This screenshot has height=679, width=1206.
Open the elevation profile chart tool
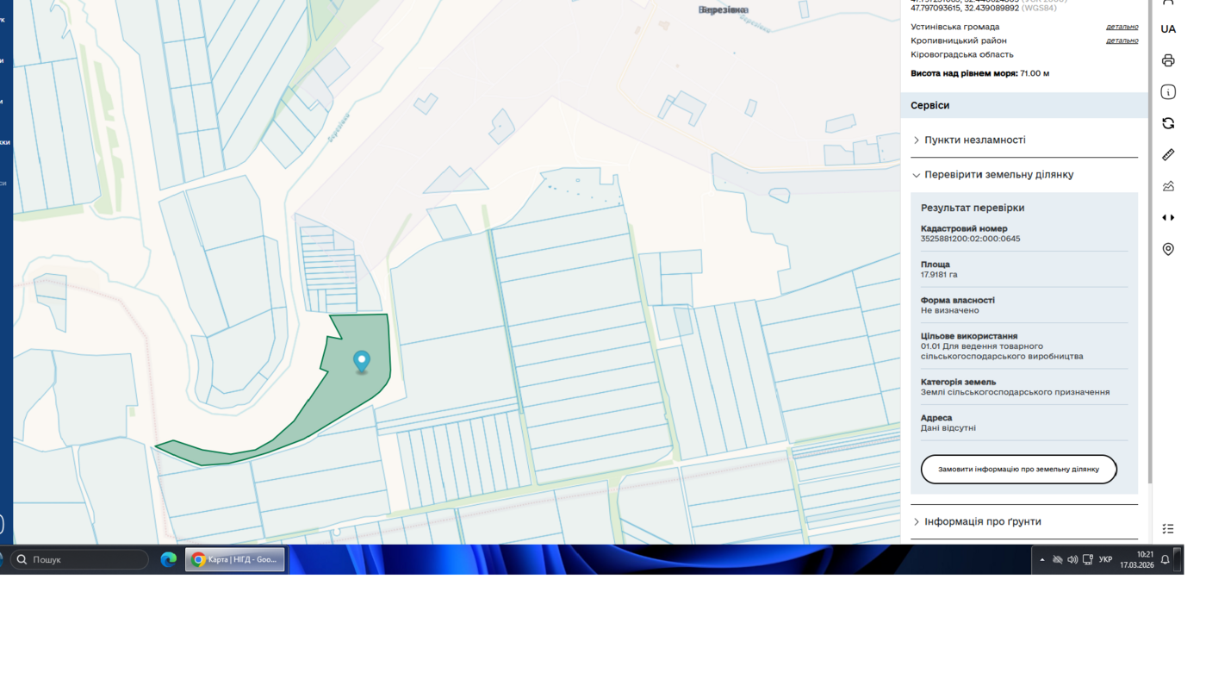(1168, 186)
